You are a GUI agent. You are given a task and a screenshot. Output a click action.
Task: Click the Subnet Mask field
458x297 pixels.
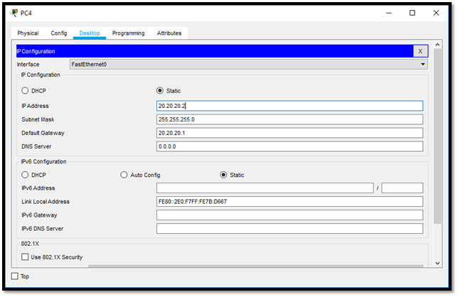[x=289, y=119]
